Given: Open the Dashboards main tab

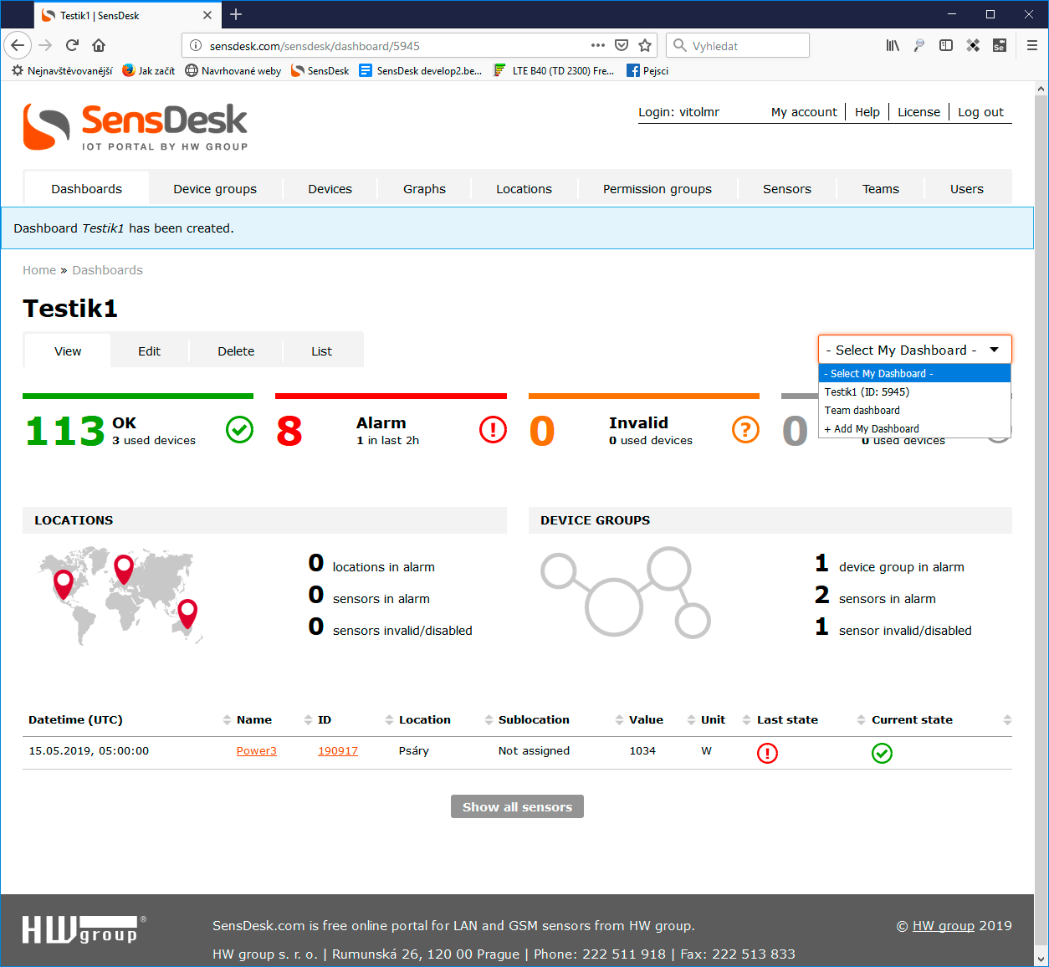Looking at the screenshot, I should tap(86, 189).
